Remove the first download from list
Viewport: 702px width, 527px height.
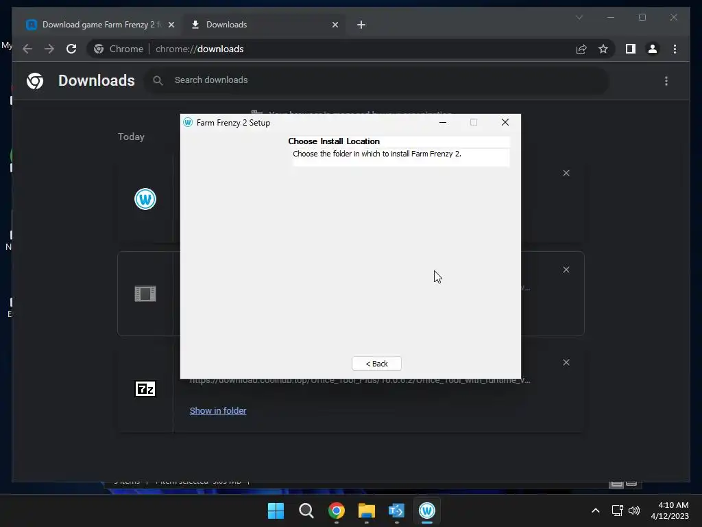click(566, 173)
